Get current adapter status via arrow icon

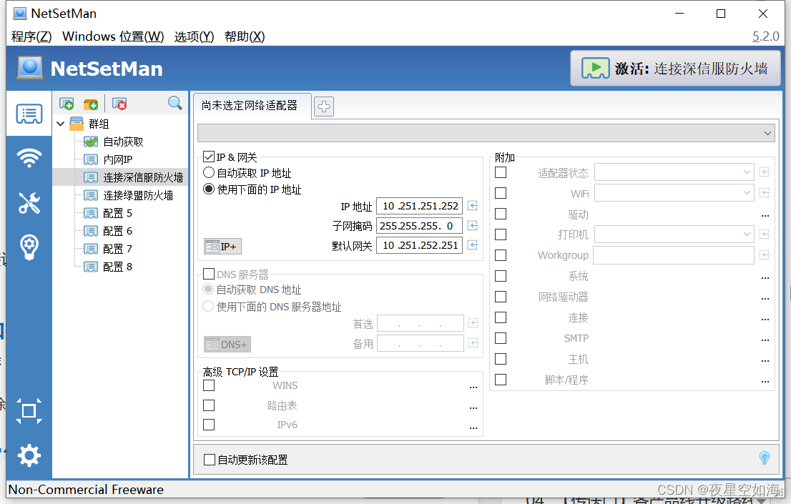[765, 172]
